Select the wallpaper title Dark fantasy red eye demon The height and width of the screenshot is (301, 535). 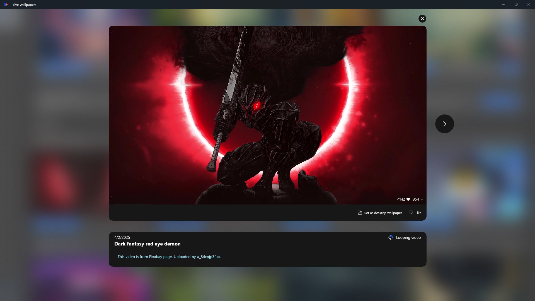point(147,244)
